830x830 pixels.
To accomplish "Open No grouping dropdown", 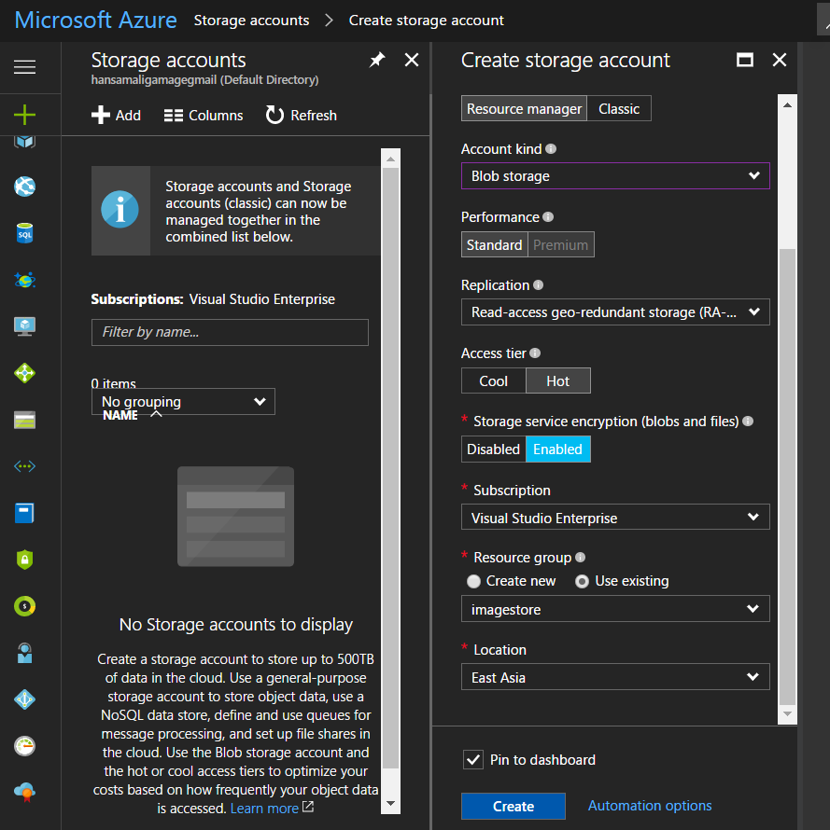I will pos(183,402).
